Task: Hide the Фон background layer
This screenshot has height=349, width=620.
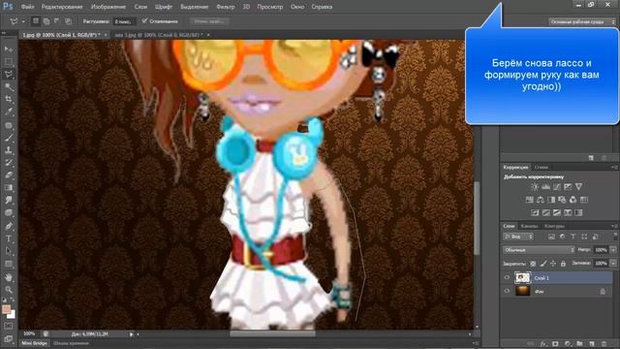Action: point(507,291)
